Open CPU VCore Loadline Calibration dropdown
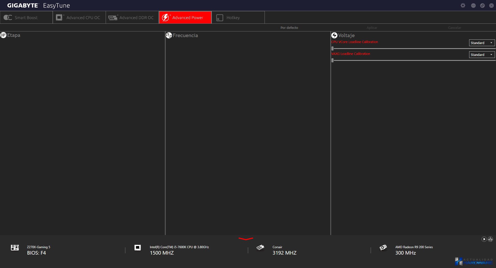The width and height of the screenshot is (496, 268). point(482,43)
